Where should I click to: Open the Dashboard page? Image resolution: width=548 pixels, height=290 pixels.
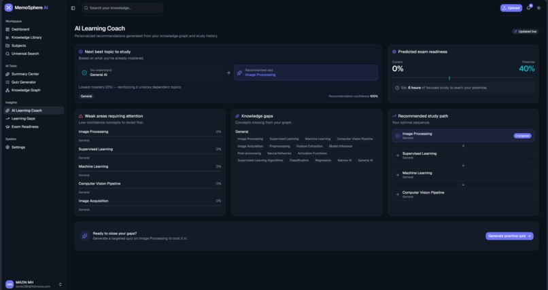[34, 29]
